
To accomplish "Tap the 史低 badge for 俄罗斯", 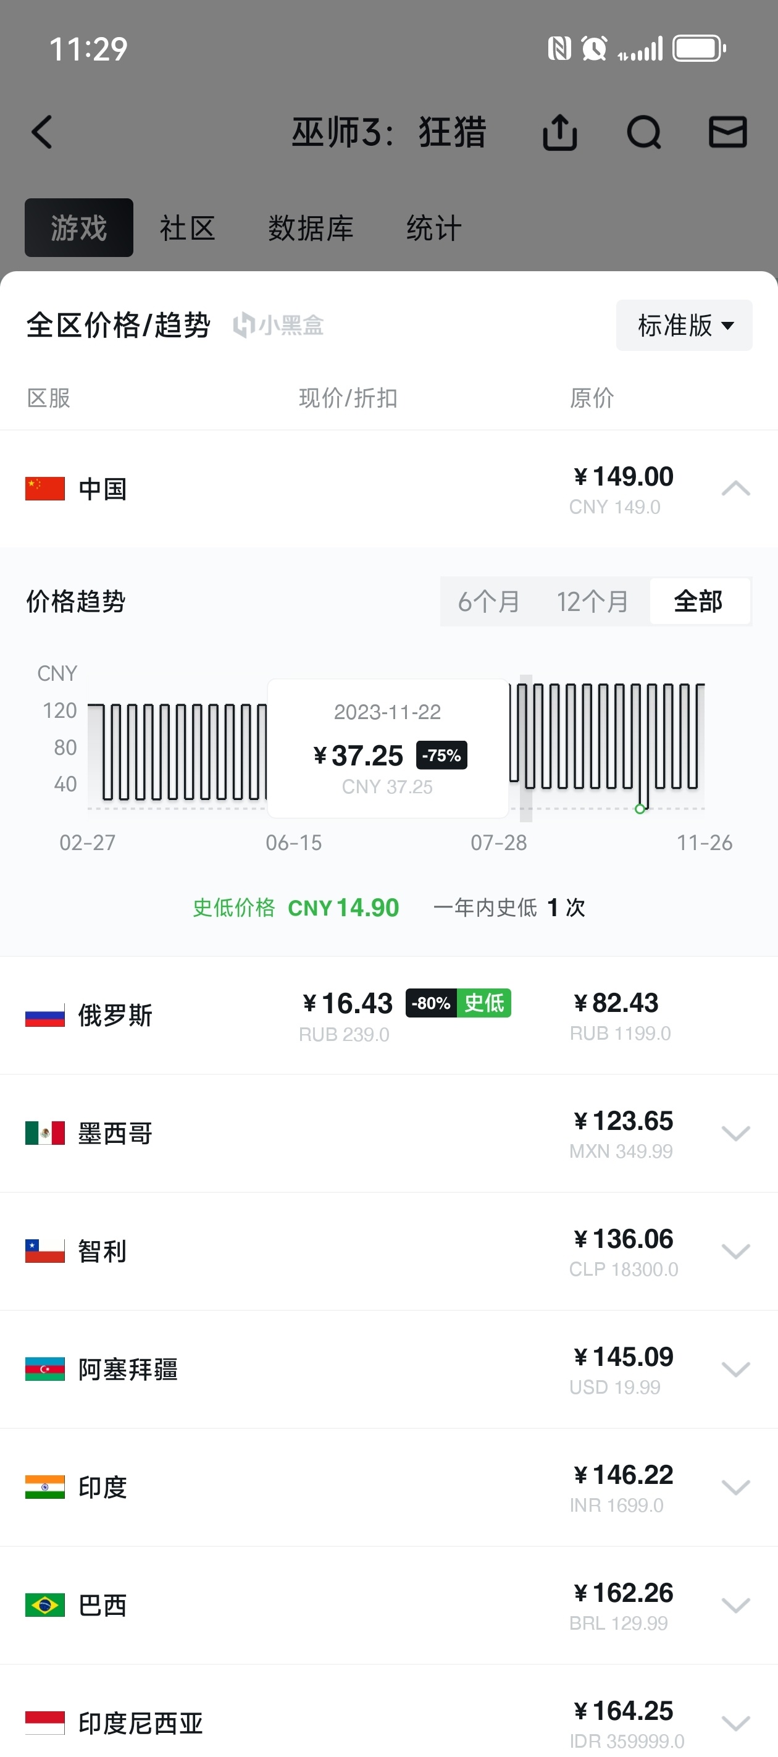I will click(484, 1003).
